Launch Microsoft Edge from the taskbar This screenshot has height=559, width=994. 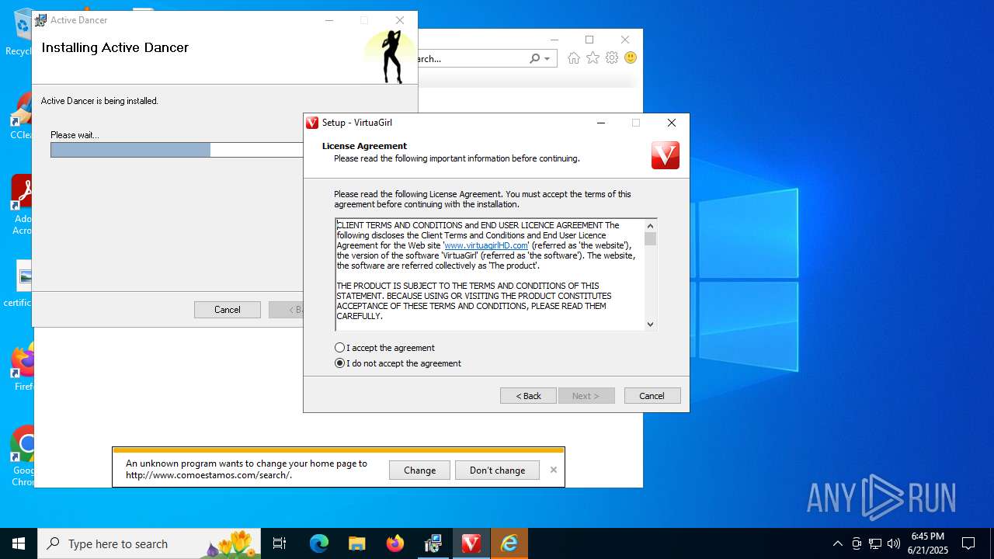click(319, 543)
